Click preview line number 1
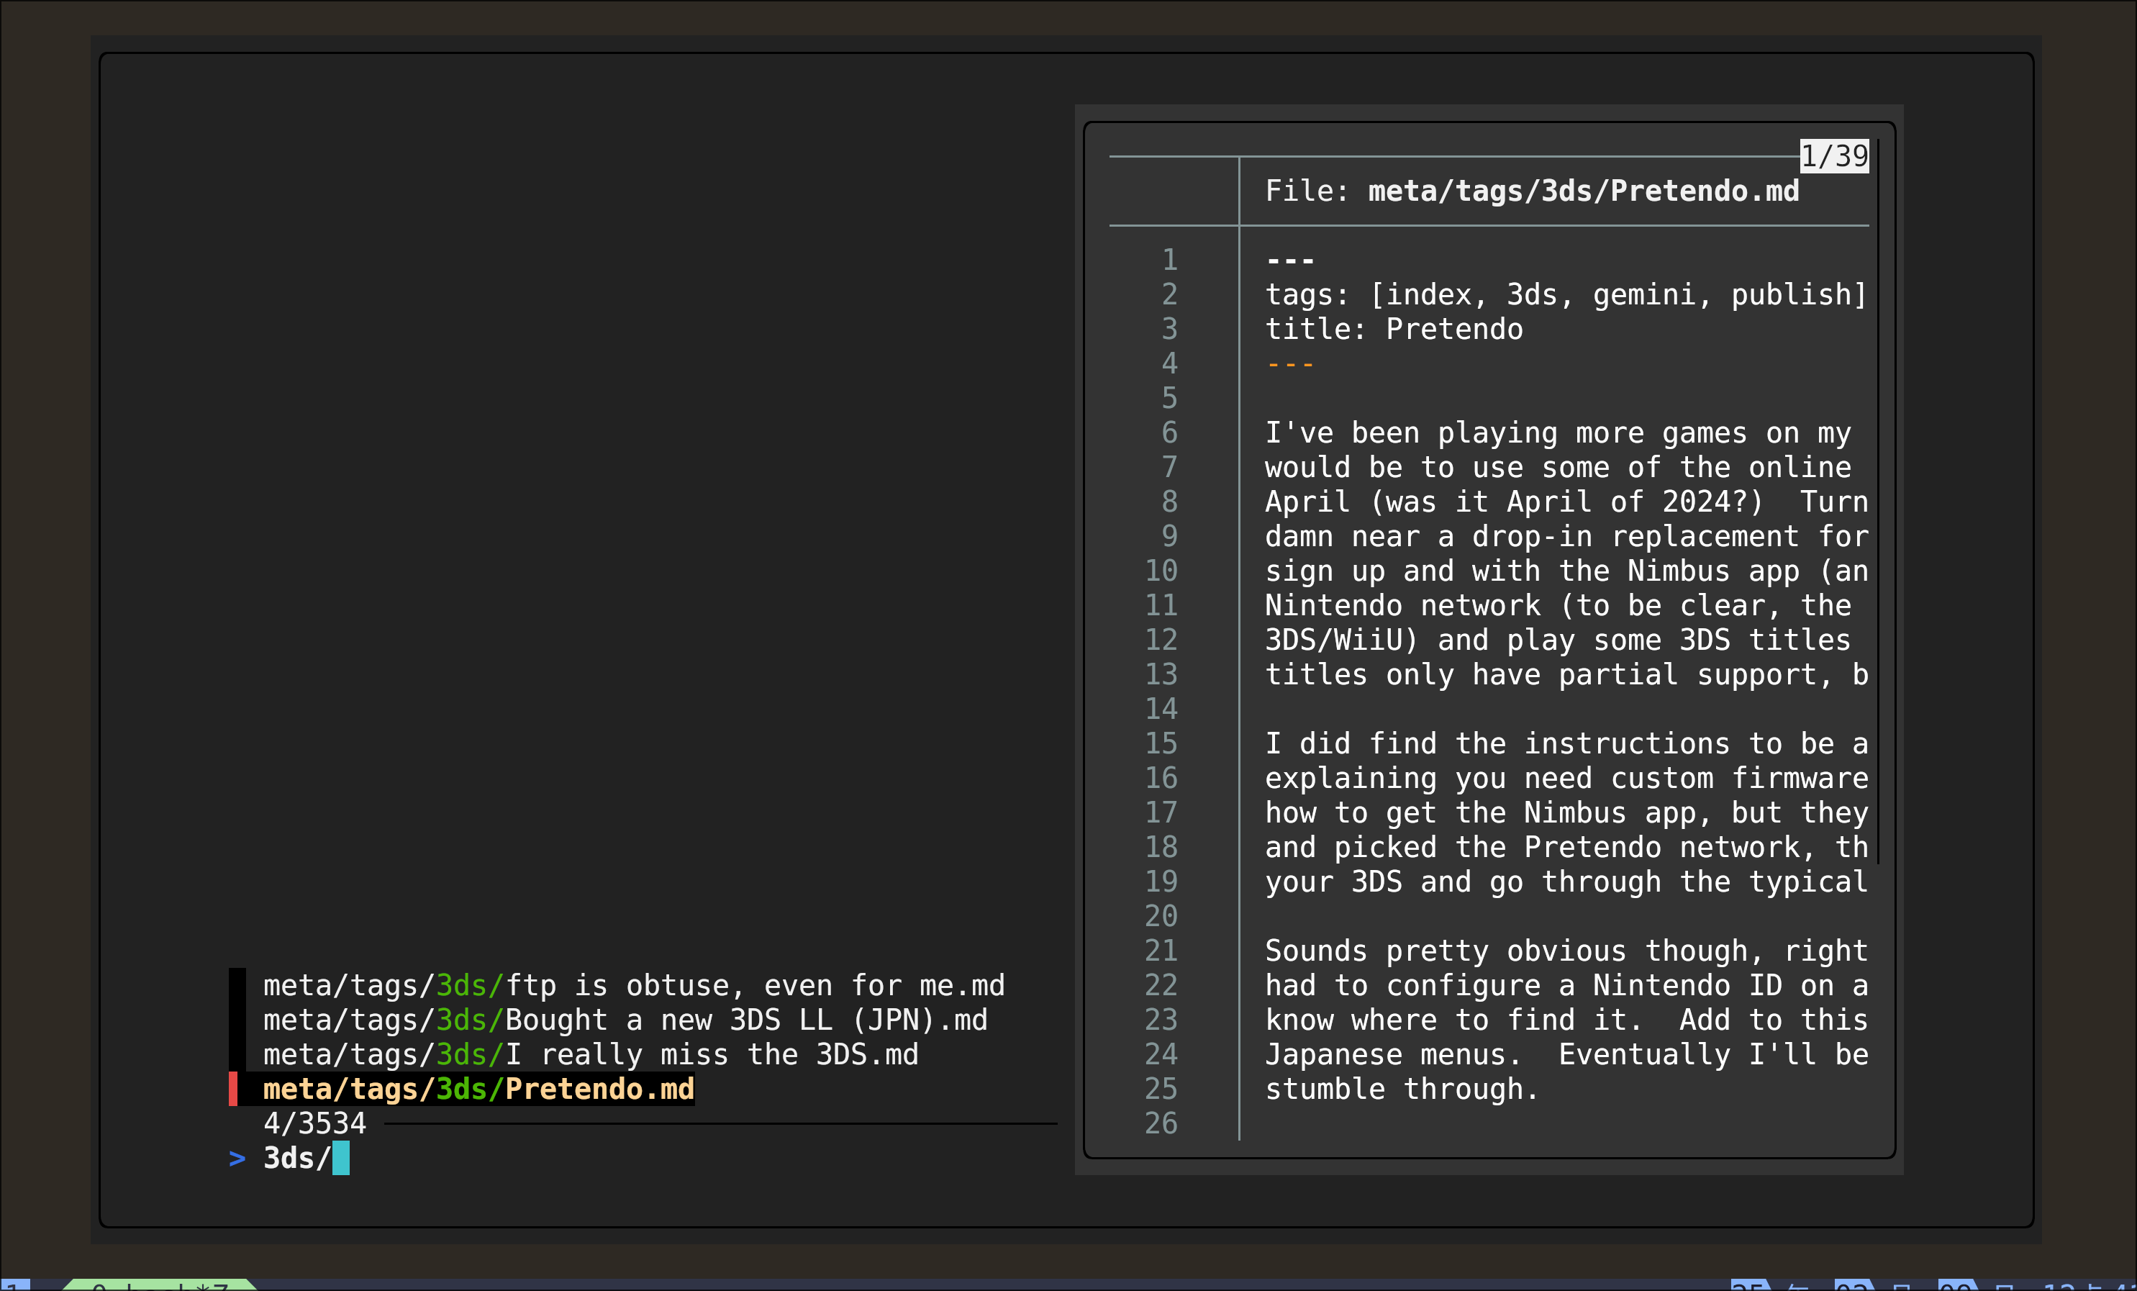This screenshot has width=2137, height=1291. [x=1169, y=261]
